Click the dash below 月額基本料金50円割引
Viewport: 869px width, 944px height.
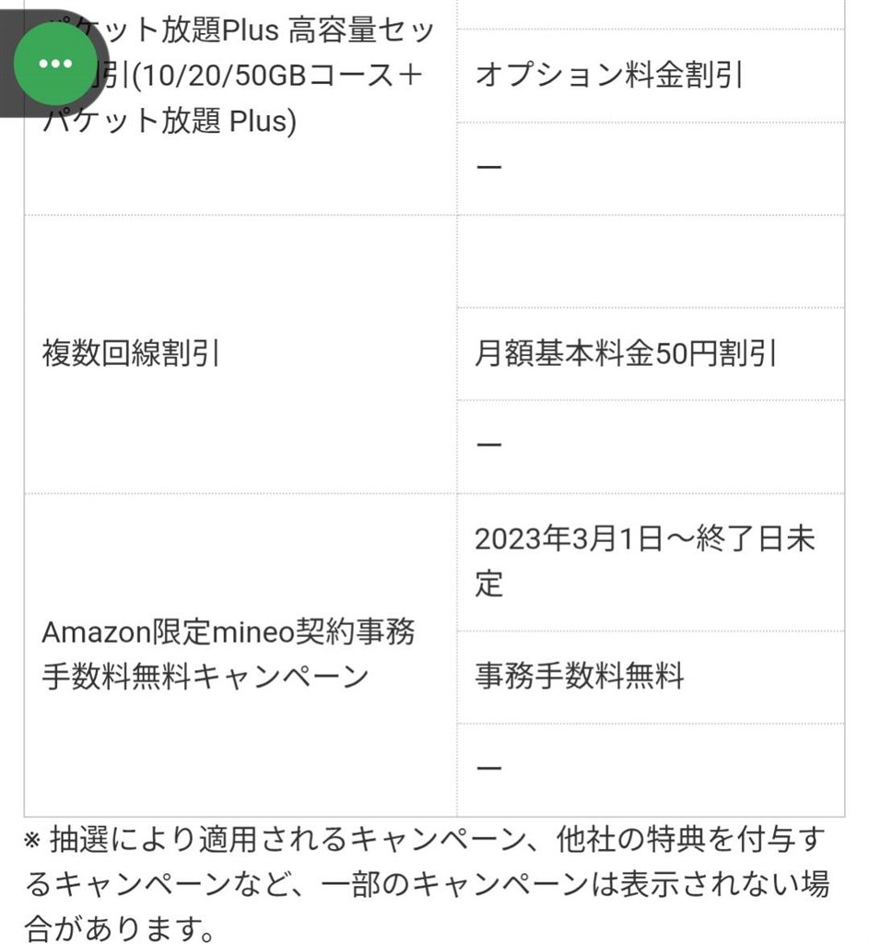[488, 446]
